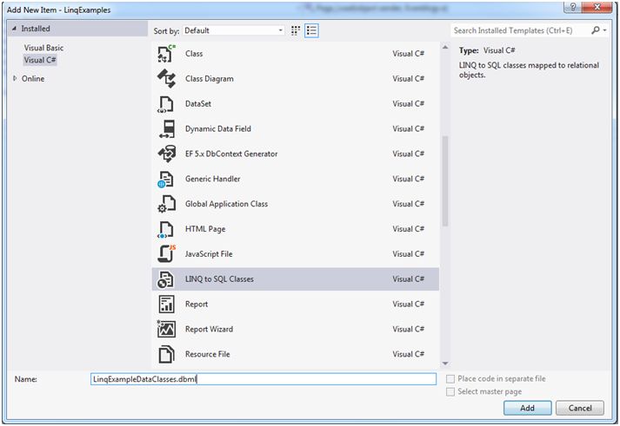This screenshot has width=620, height=426.
Task: Click the Report template icon
Action: tap(166, 305)
